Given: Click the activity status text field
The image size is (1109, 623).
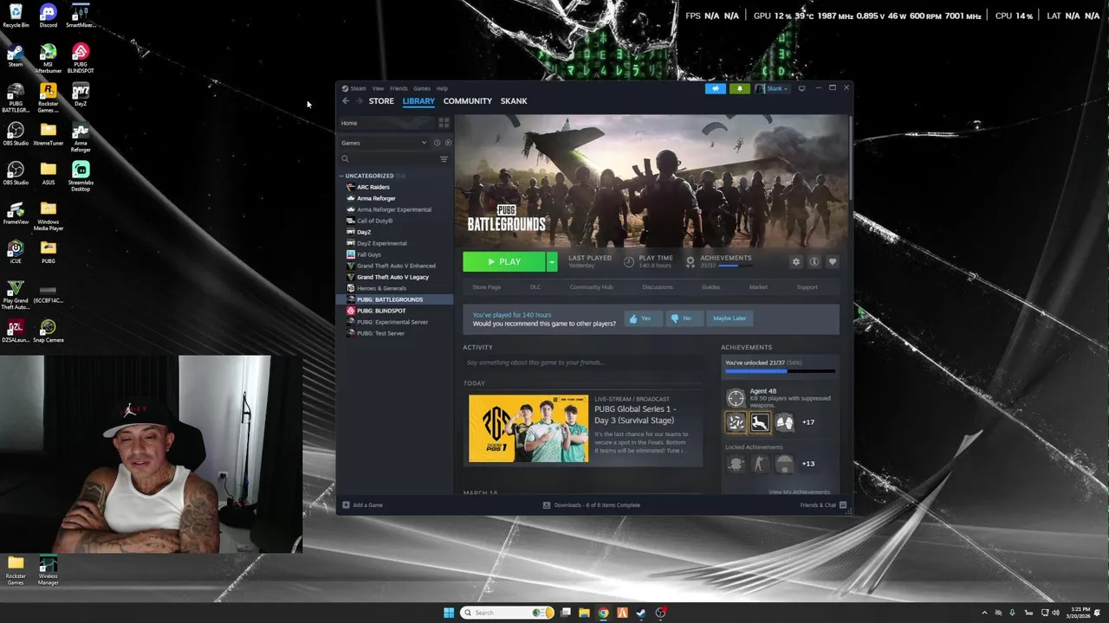Looking at the screenshot, I should (x=585, y=363).
